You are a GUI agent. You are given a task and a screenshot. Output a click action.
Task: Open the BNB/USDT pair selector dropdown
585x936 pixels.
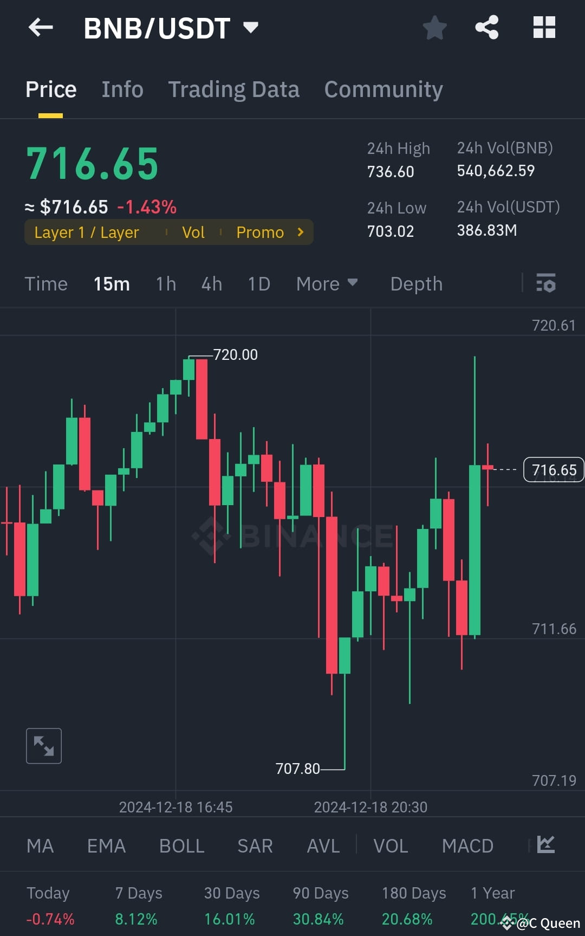point(250,28)
